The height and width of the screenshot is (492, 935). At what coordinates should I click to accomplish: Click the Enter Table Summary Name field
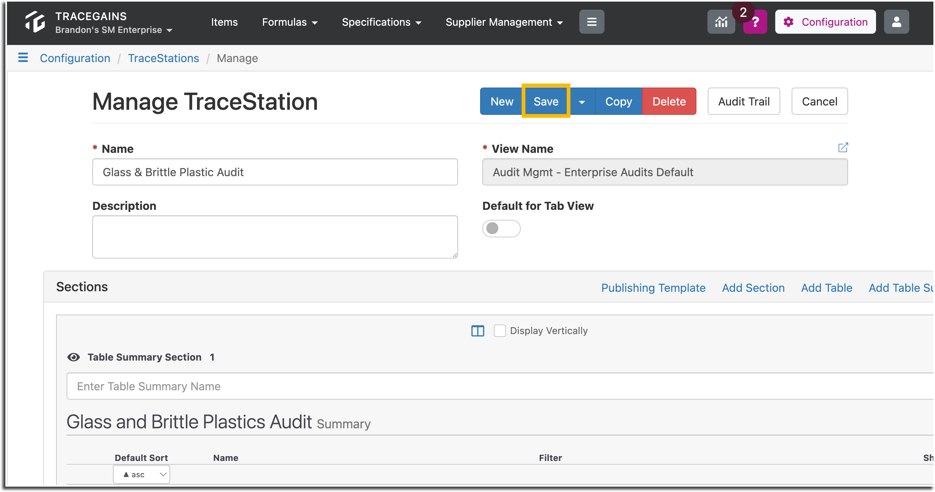pyautogui.click(x=499, y=386)
